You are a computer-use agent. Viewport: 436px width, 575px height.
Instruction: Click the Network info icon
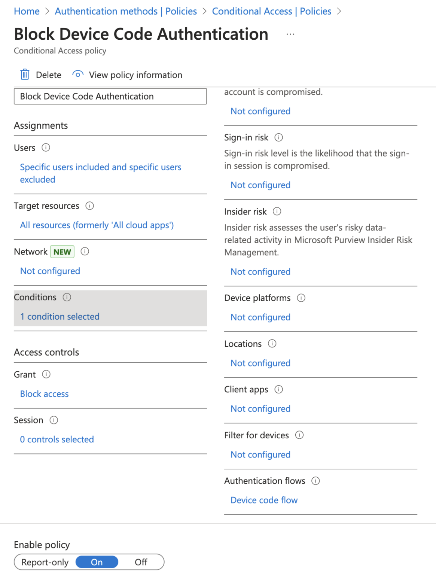pos(85,252)
